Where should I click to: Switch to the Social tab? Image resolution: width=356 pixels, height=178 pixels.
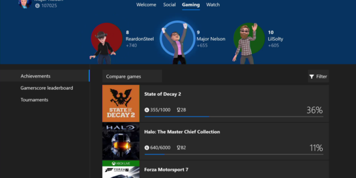[x=169, y=5]
